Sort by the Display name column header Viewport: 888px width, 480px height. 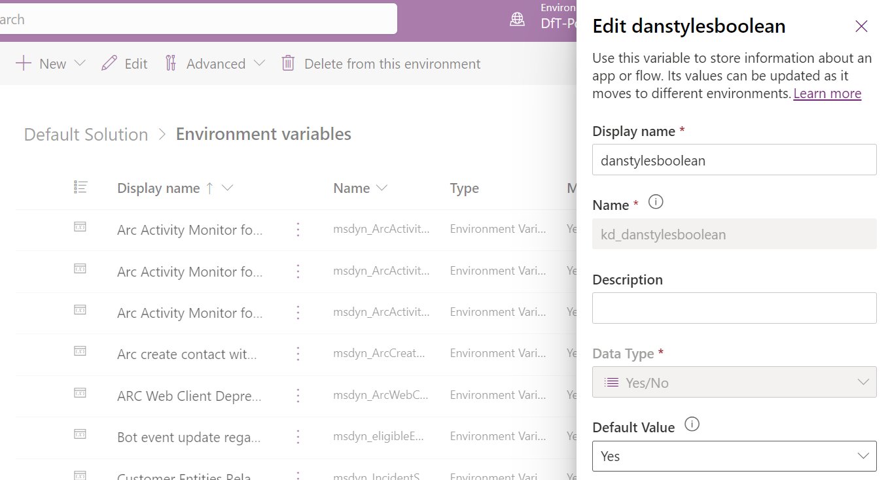159,188
